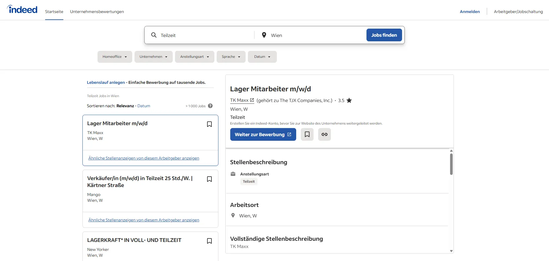The image size is (549, 261).
Task: Click the Jobs finden button
Action: coord(384,35)
